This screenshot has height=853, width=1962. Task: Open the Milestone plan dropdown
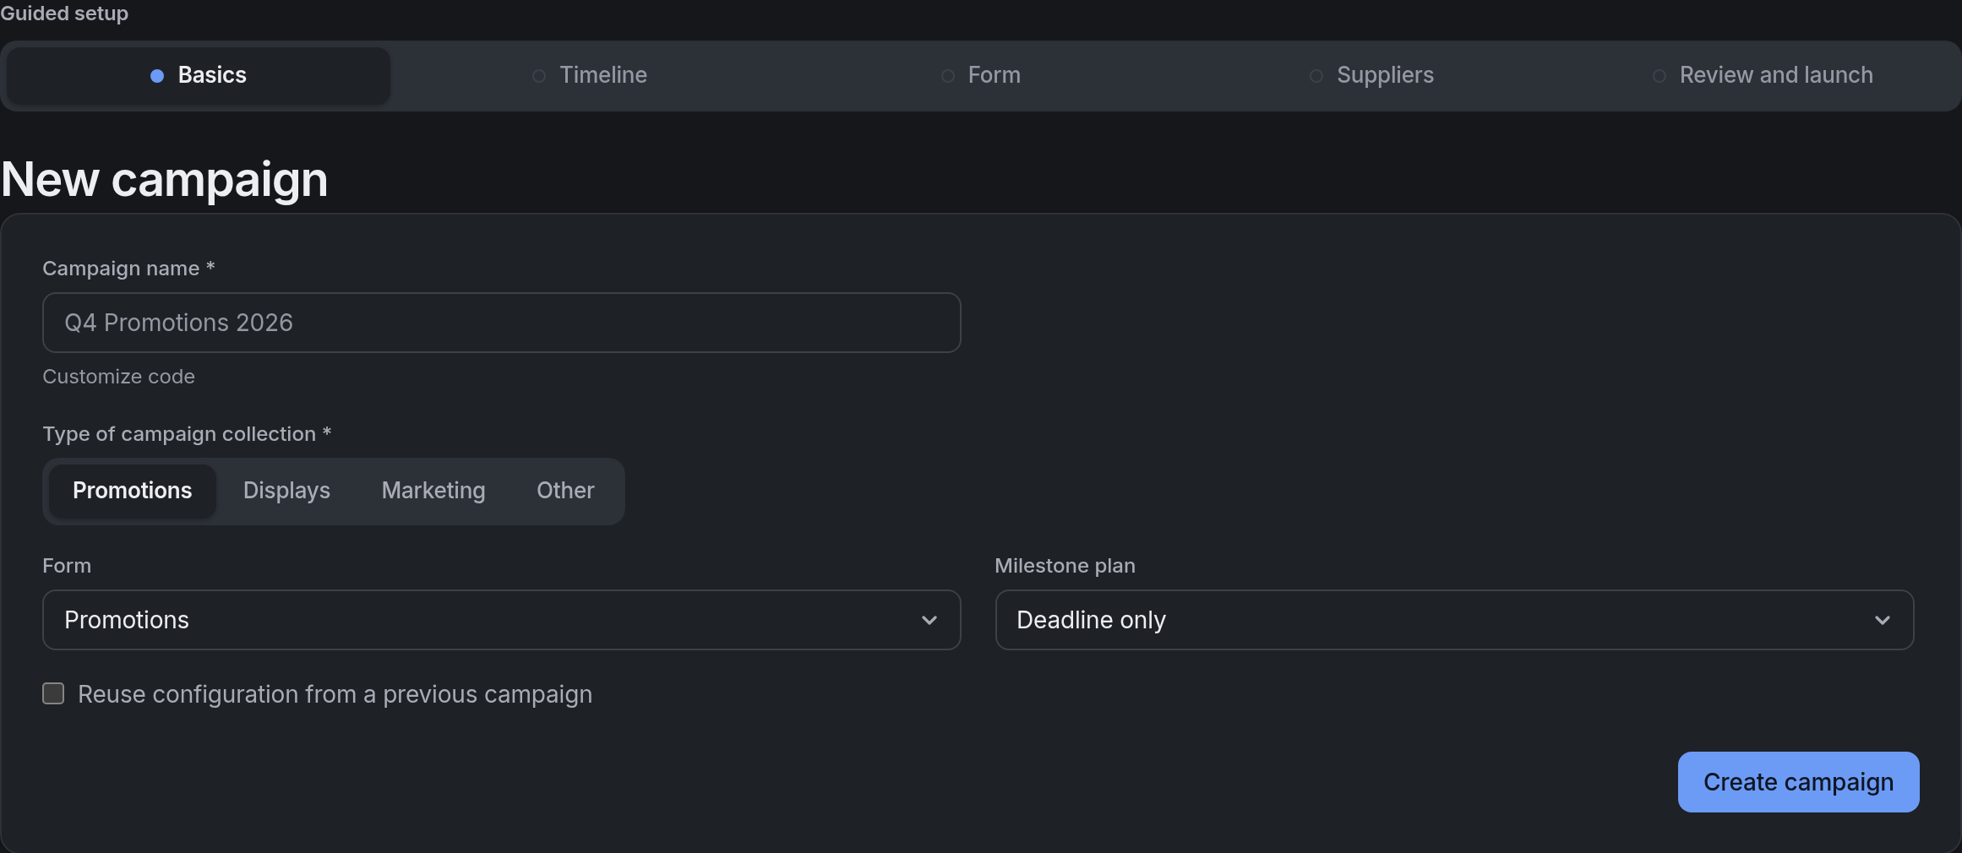click(1454, 620)
